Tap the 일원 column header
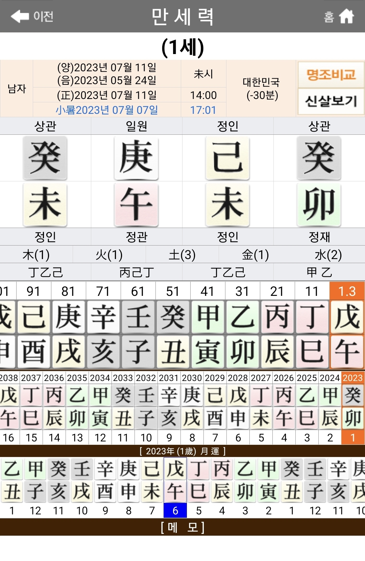The width and height of the screenshot is (365, 561). pos(137,126)
